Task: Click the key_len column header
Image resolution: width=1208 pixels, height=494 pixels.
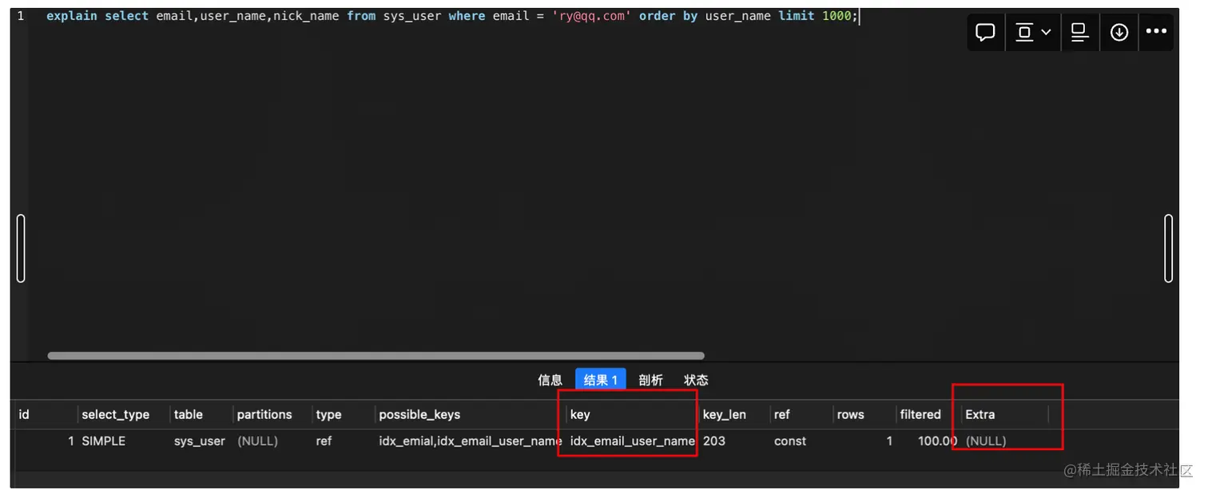Action: coord(725,414)
